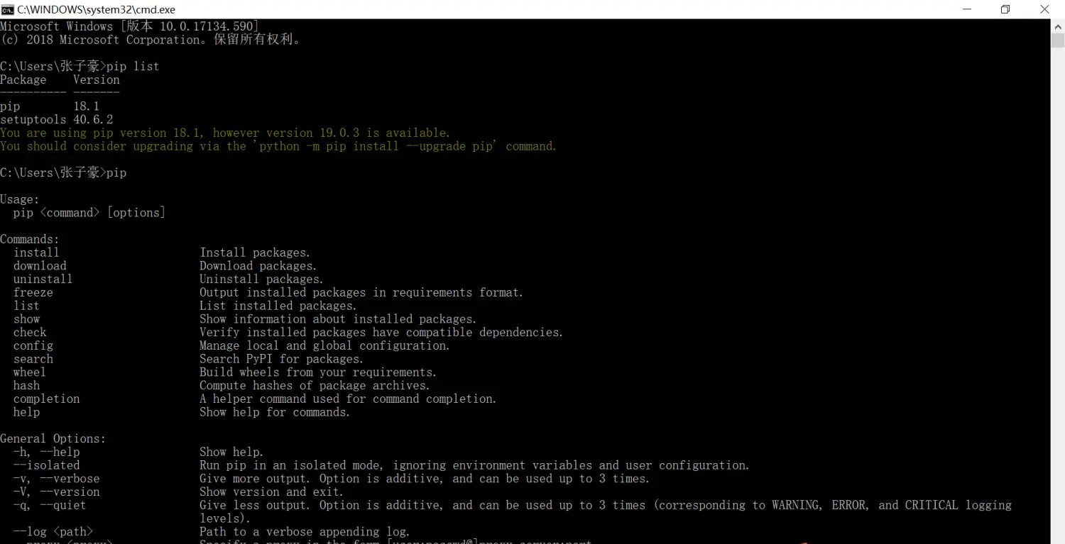The height and width of the screenshot is (544, 1065).
Task: Click 'Install packages.' description
Action: pos(255,252)
